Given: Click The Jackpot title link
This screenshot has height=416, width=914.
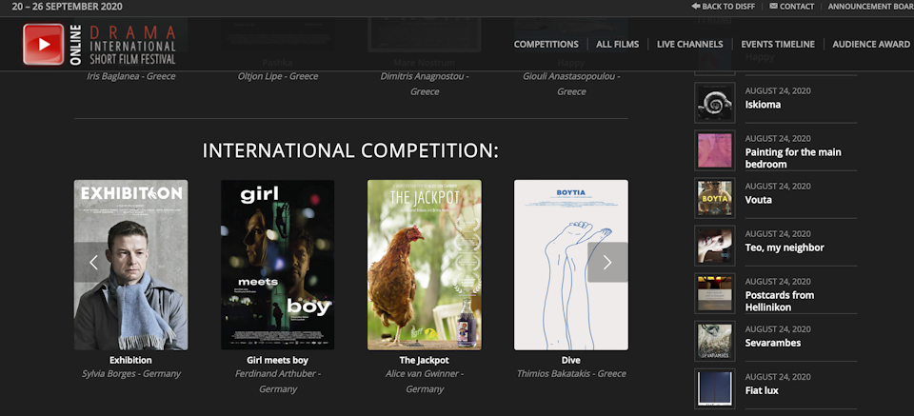Looking at the screenshot, I should pyautogui.click(x=425, y=360).
